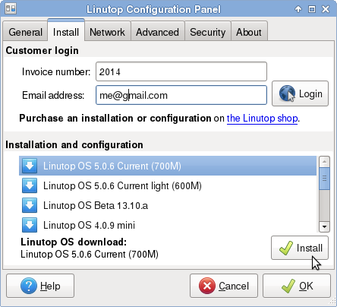337x307 pixels.
Task: Click the list scrollbar down arrow
Action: (x=324, y=226)
